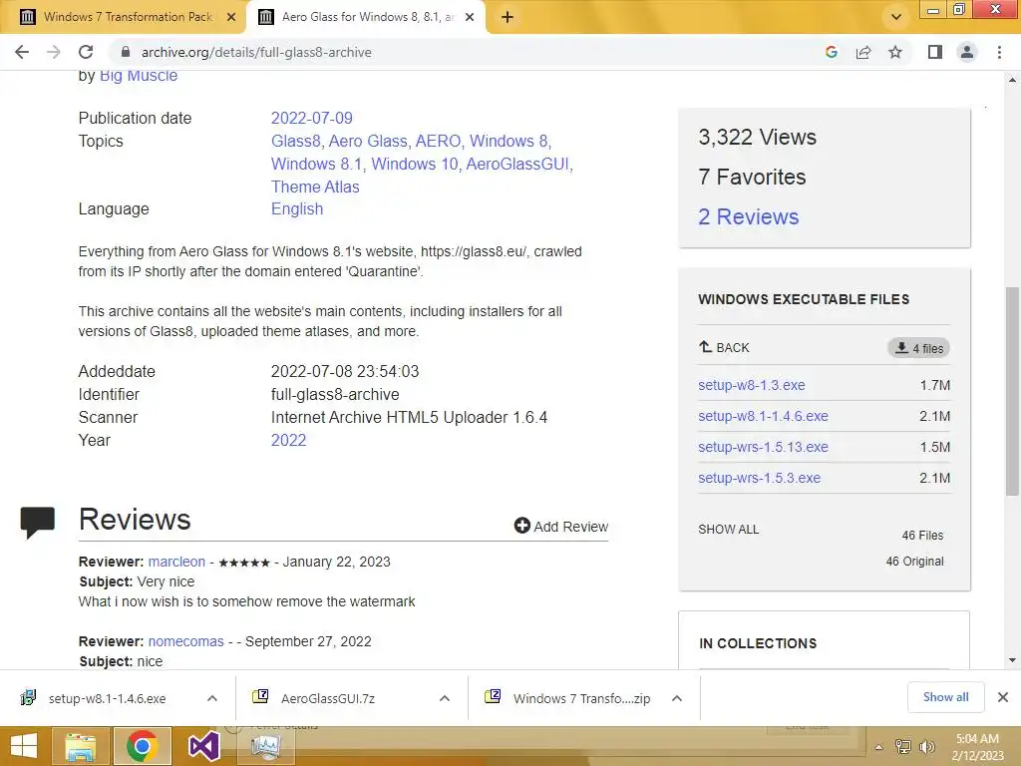Viewport: 1021px width, 766px height.
Task: Open the 2022 year link
Action: 288,440
